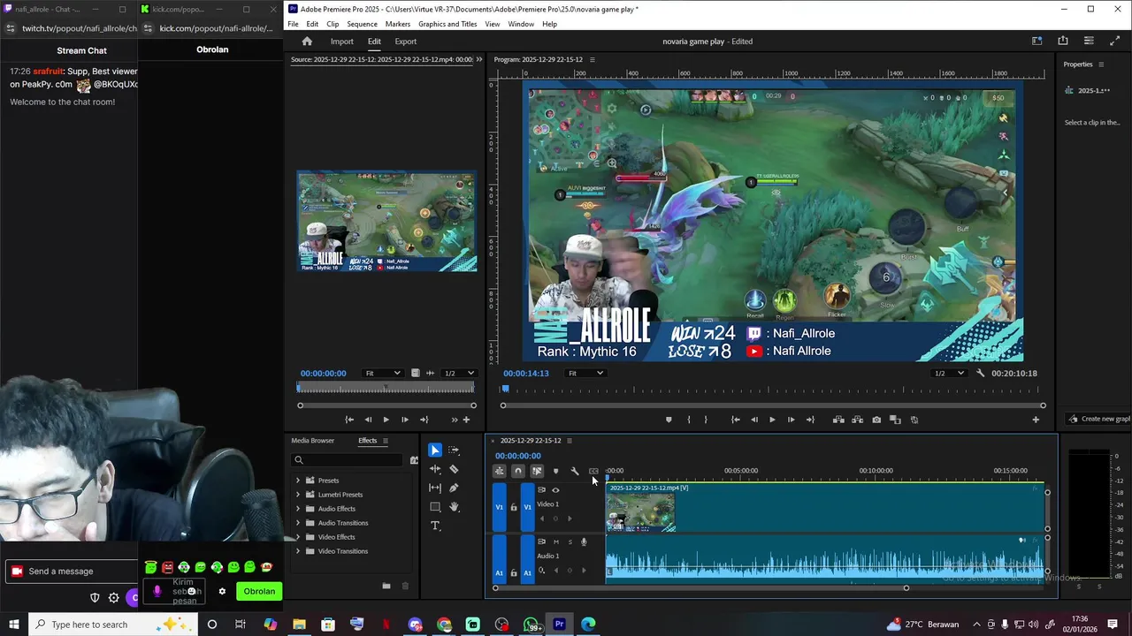Viewport: 1132px width, 636px height.
Task: Toggle lock on A1 track
Action: (x=514, y=572)
